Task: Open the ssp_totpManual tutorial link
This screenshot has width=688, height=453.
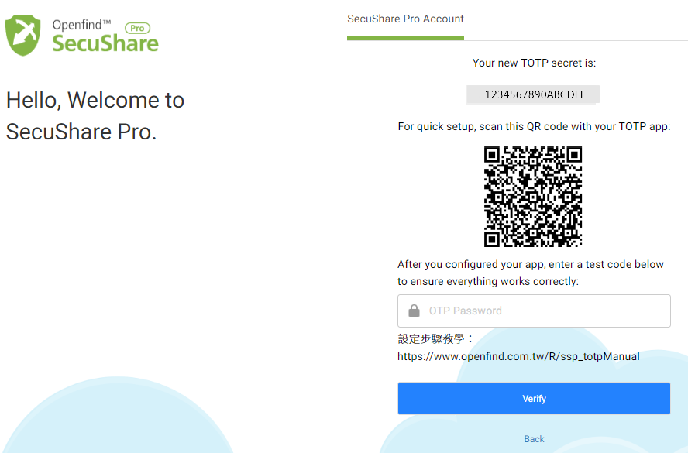Action: coord(518,356)
